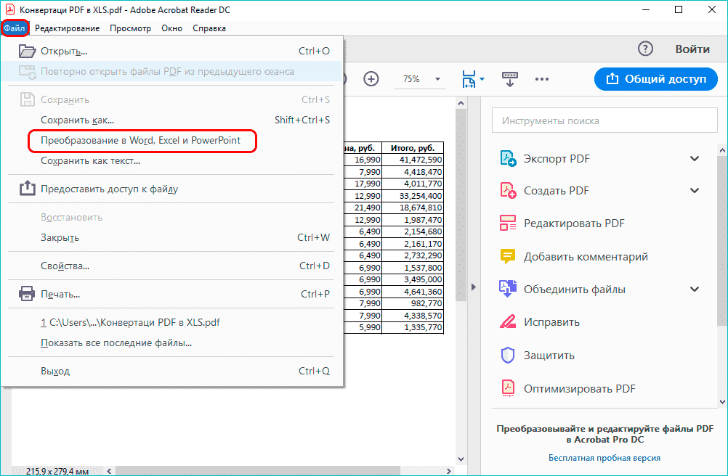
Task: Click the zoom-in plus icon
Action: point(371,79)
